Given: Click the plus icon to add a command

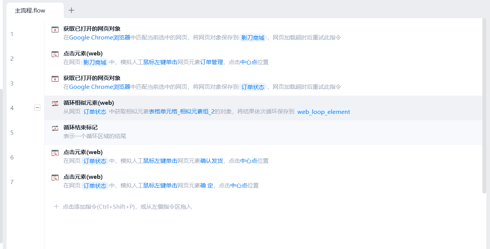Looking at the screenshot, I should click(56, 206).
